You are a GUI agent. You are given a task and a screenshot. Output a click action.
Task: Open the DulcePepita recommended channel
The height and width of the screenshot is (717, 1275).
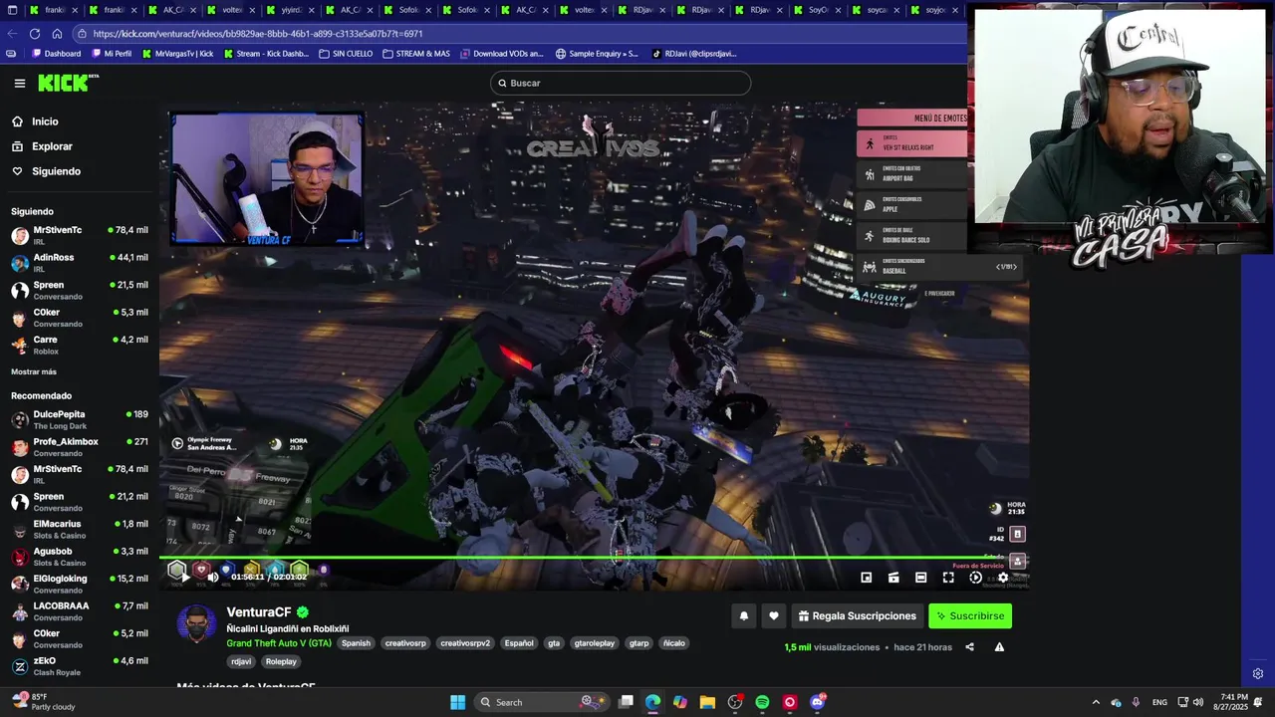[x=80, y=419]
